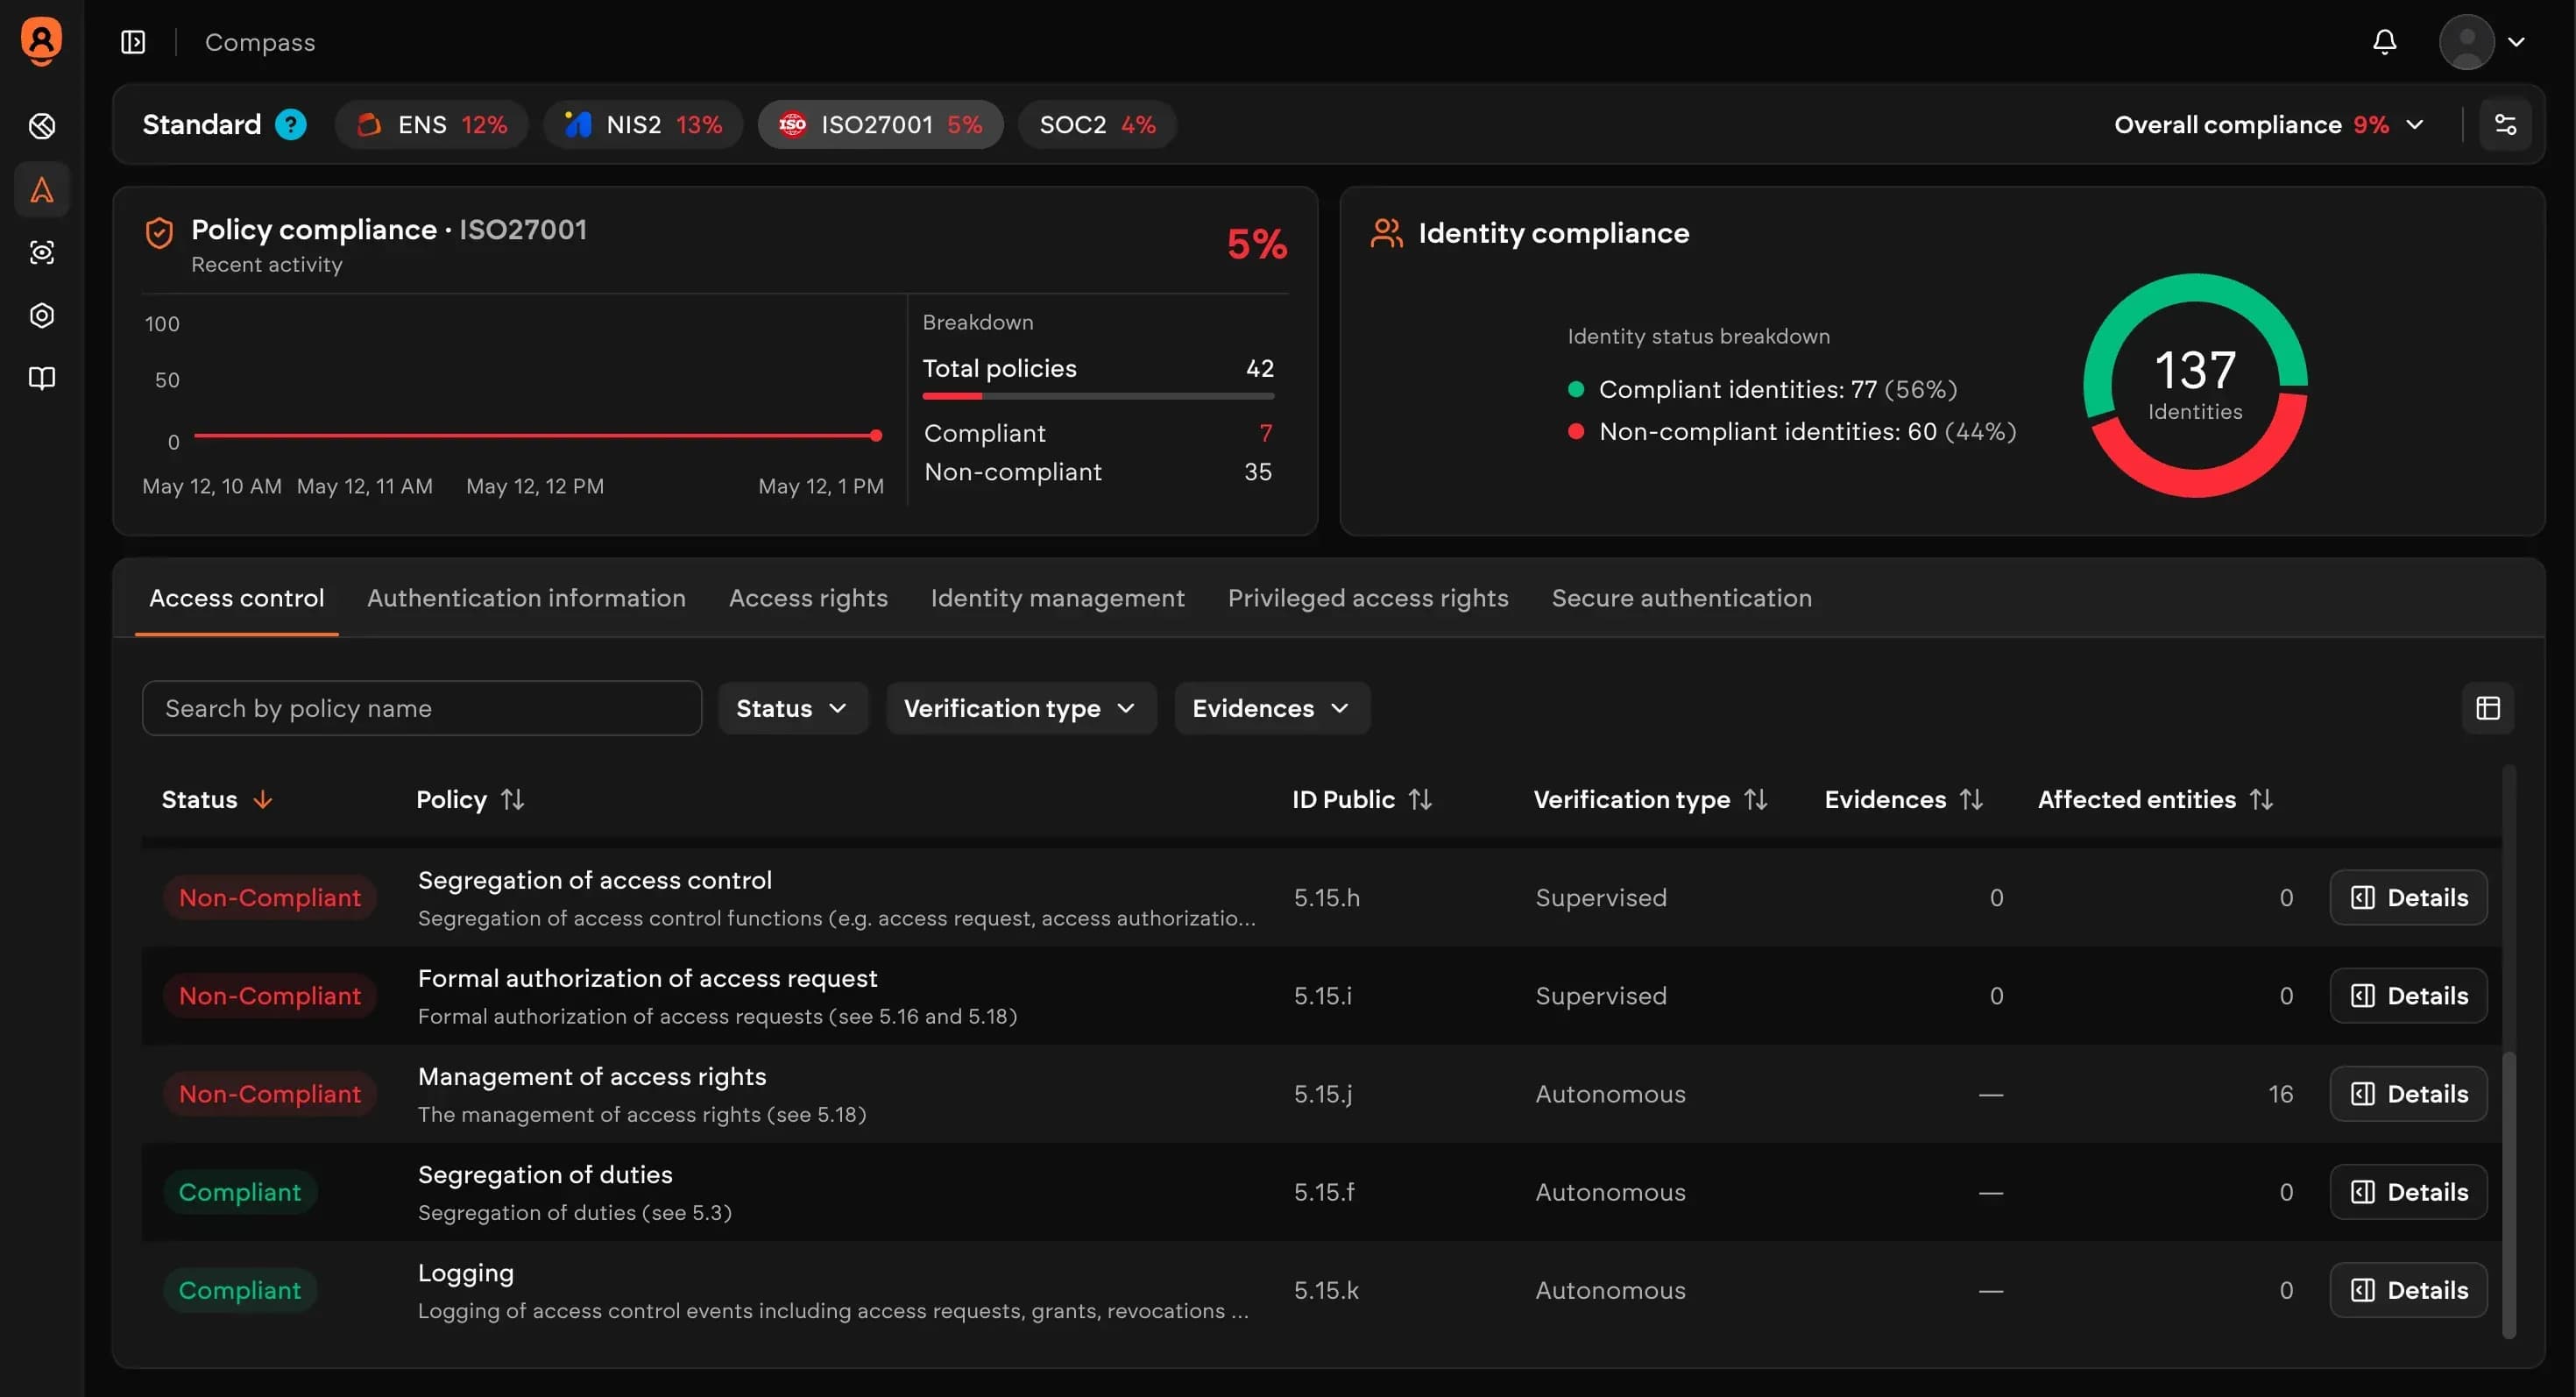The height and width of the screenshot is (1397, 2576).
Task: Expand the Overall compliance 9% dropdown
Action: pyautogui.click(x=2269, y=124)
